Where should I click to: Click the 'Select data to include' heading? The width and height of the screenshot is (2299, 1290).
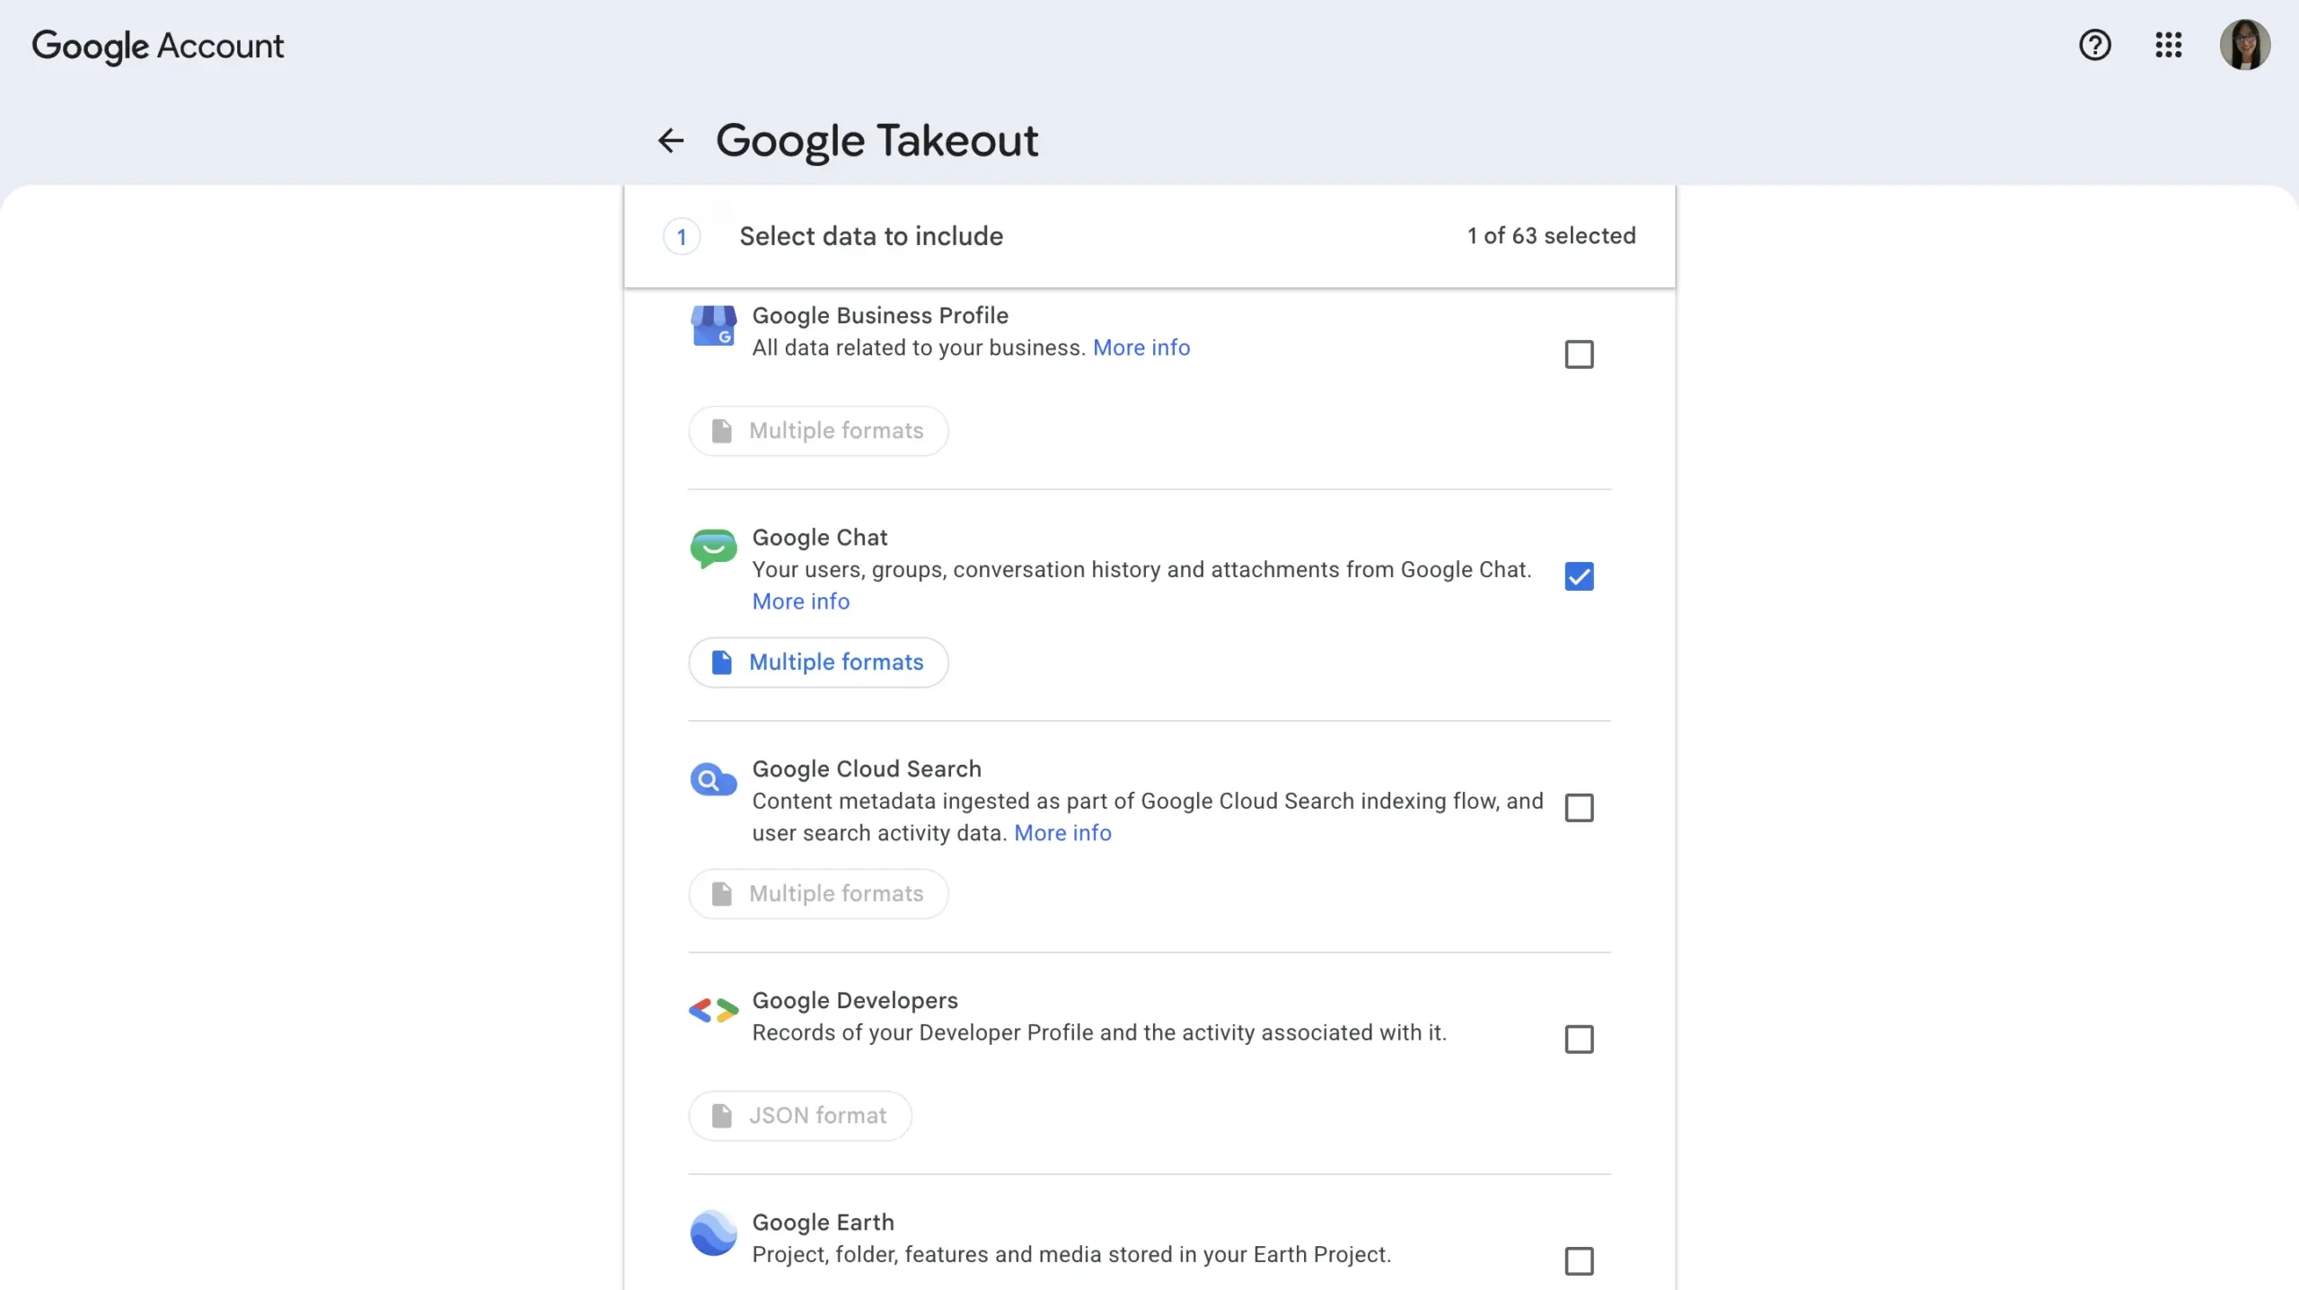point(871,237)
